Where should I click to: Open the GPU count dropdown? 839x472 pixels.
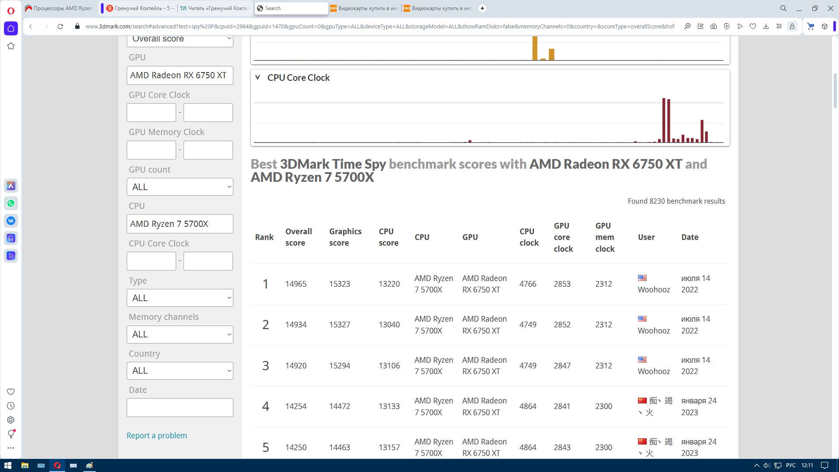coord(180,187)
